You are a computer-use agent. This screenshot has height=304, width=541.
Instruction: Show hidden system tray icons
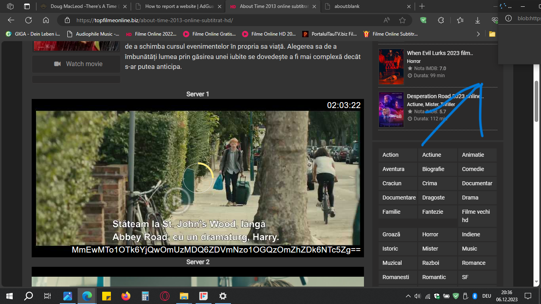click(x=408, y=296)
